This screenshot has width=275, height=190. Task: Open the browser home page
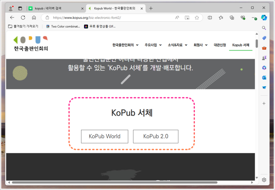point(34,18)
